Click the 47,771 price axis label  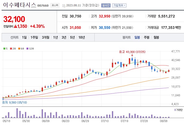pos(176,51)
